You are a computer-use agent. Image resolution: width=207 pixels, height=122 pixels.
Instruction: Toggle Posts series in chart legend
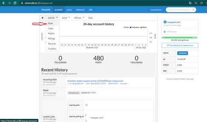(126, 28)
